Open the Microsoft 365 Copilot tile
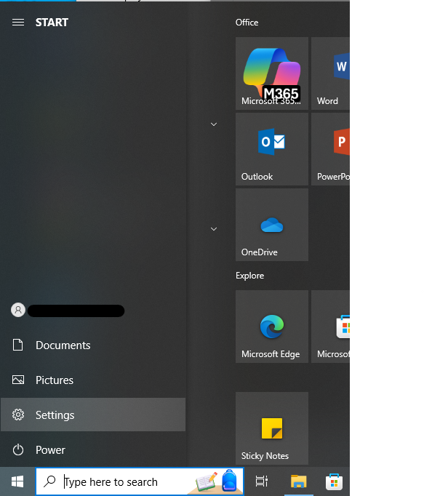Screen dimensions: 424x496 272,73
